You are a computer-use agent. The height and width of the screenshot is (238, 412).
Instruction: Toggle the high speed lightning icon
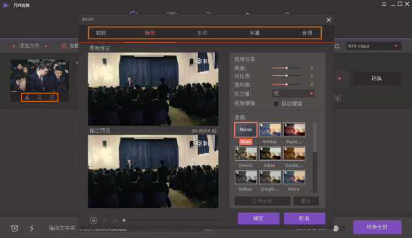click(x=32, y=228)
